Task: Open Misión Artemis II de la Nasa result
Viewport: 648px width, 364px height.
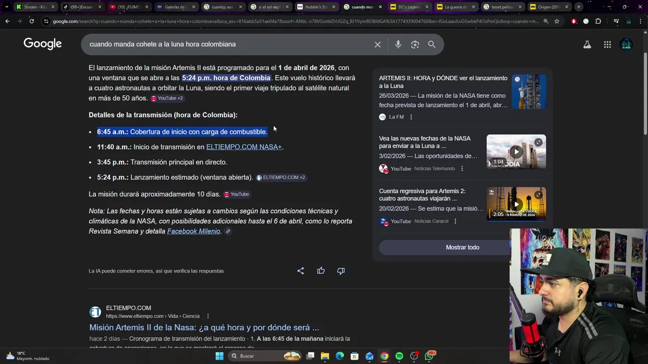Action: (x=204, y=328)
